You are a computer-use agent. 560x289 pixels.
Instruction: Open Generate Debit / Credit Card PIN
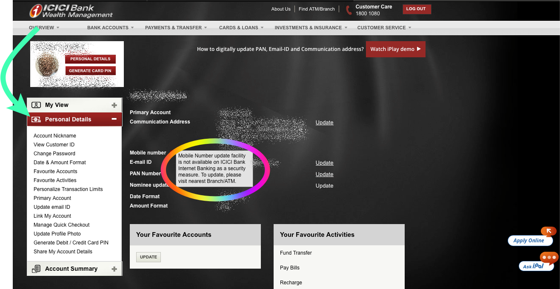(x=71, y=243)
